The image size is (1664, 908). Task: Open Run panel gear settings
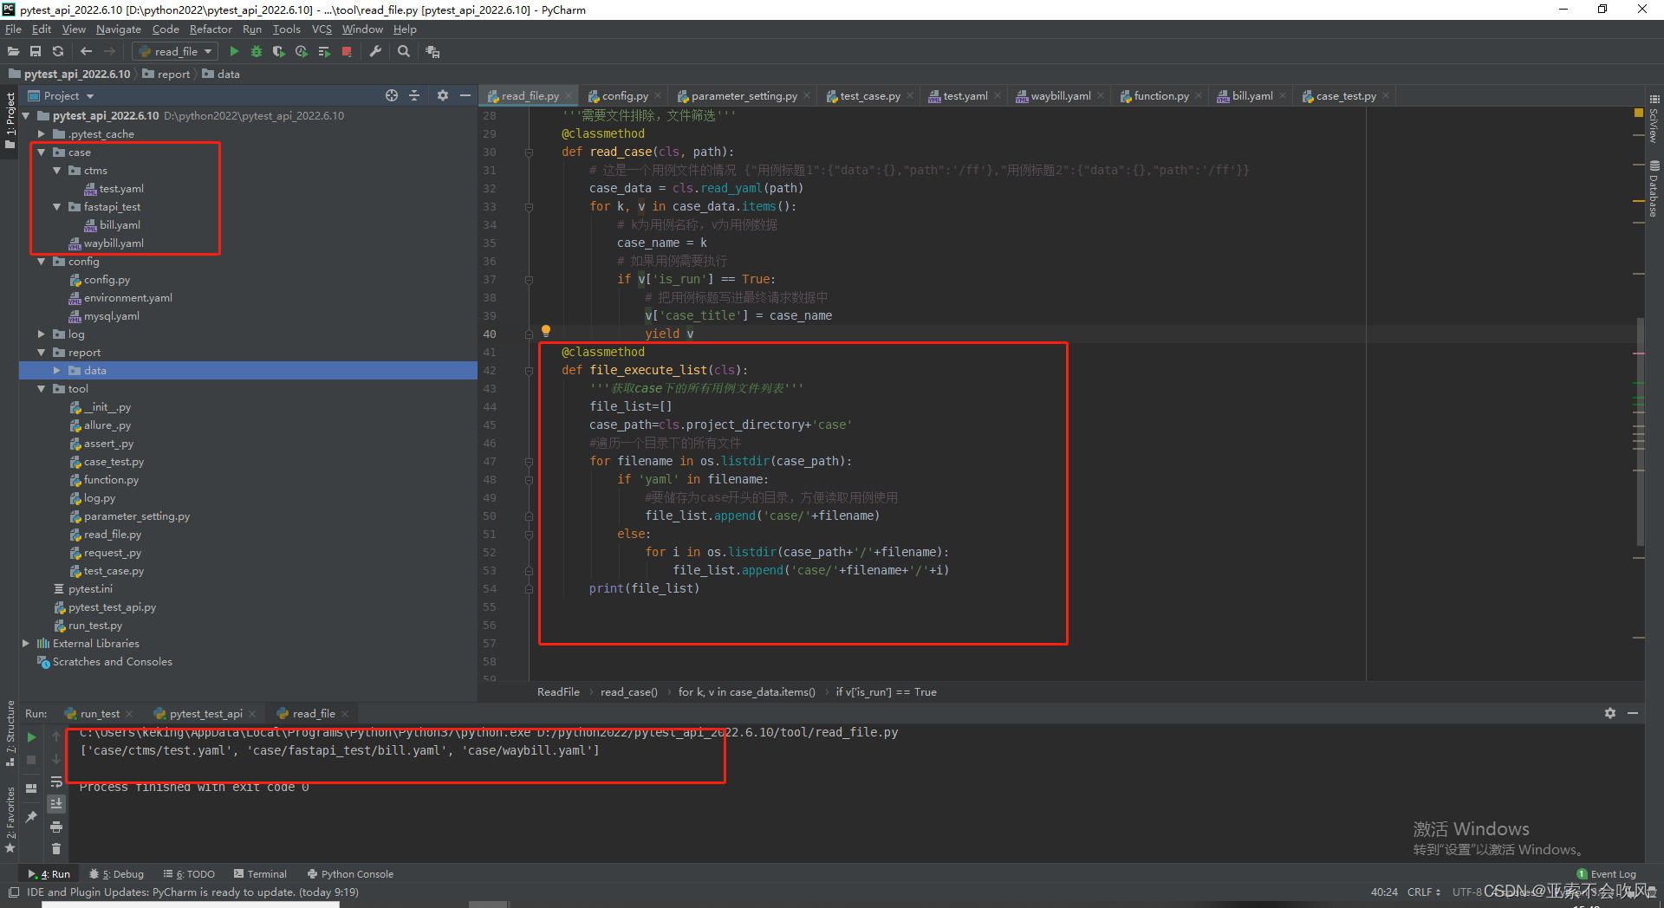click(x=1610, y=713)
